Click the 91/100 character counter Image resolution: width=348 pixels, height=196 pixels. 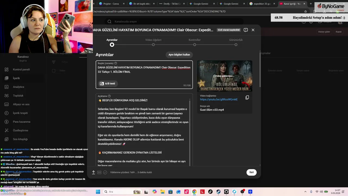187,85
